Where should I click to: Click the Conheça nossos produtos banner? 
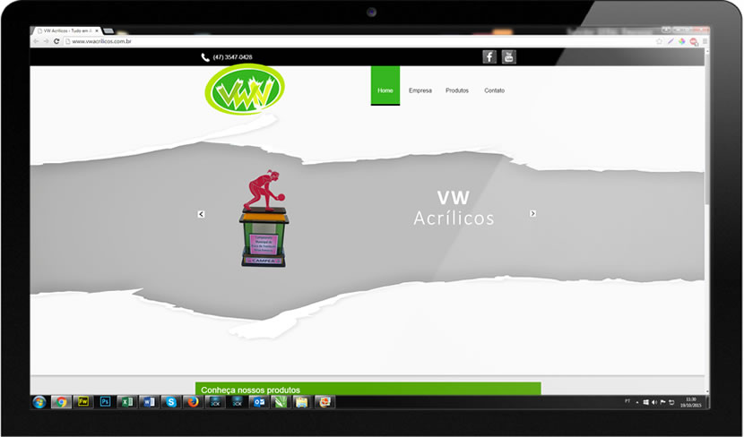[368, 389]
